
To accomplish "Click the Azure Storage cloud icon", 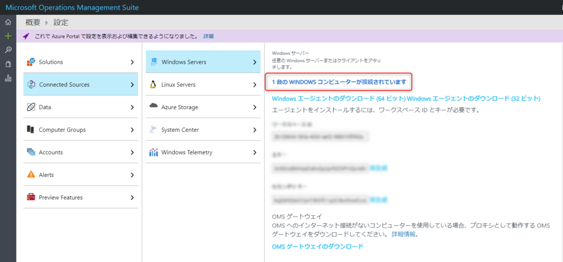I will 154,106.
